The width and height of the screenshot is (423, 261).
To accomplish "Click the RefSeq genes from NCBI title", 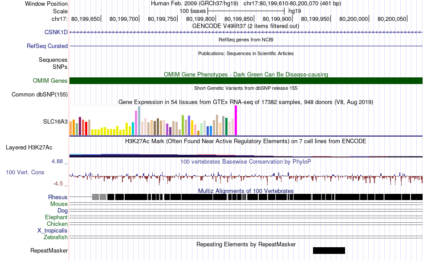I will tap(246, 40).
